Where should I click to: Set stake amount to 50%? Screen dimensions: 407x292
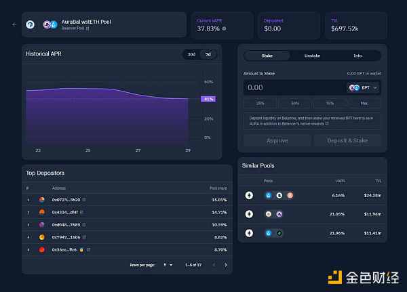295,103
